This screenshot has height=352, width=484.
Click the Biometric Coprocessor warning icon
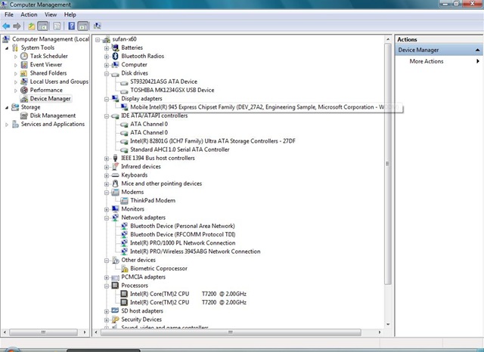[124, 268]
